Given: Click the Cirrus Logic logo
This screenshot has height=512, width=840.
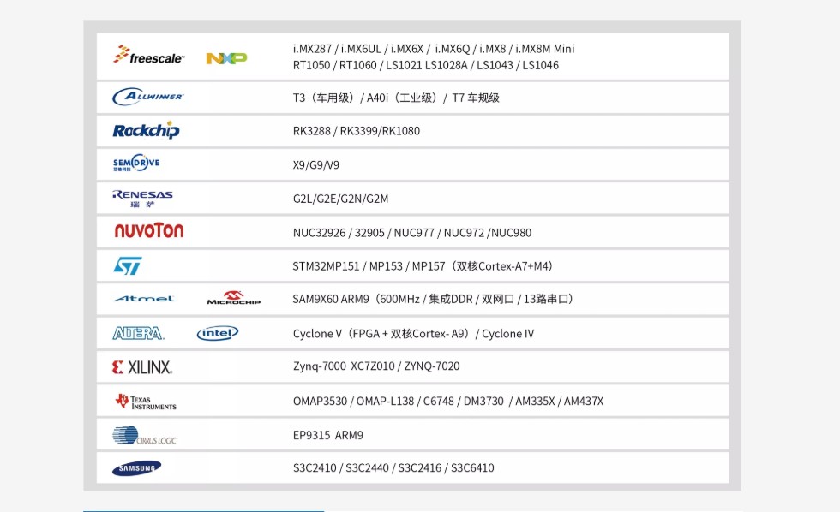Looking at the screenshot, I should [x=144, y=435].
